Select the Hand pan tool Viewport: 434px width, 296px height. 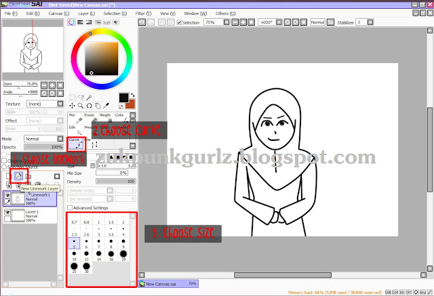(x=98, y=106)
